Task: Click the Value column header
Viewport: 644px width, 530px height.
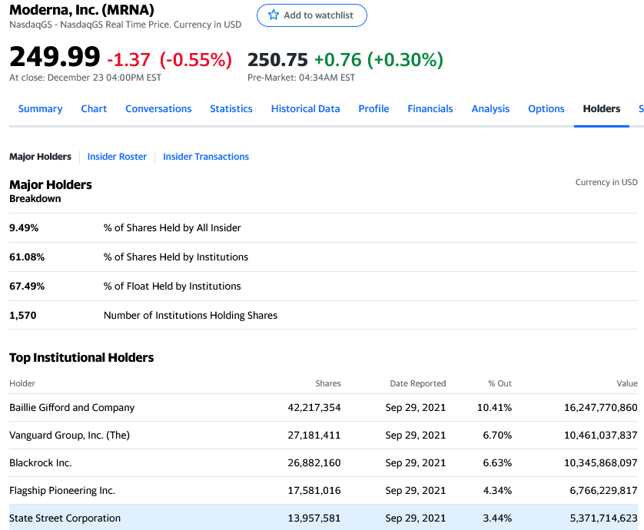Action: [x=627, y=383]
